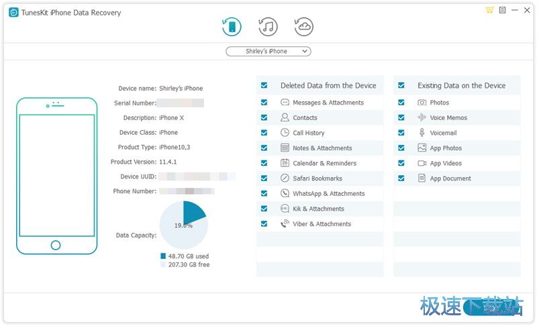This screenshot has height=326, width=537.
Task: Click the 207.30 GB free color legend
Action: point(163,264)
